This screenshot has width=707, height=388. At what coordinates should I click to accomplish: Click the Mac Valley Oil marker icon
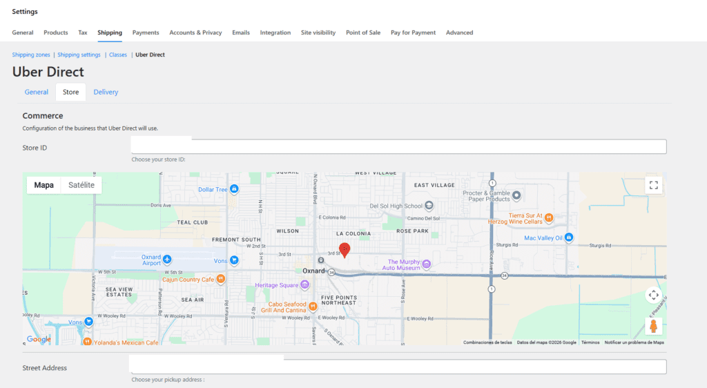point(569,237)
